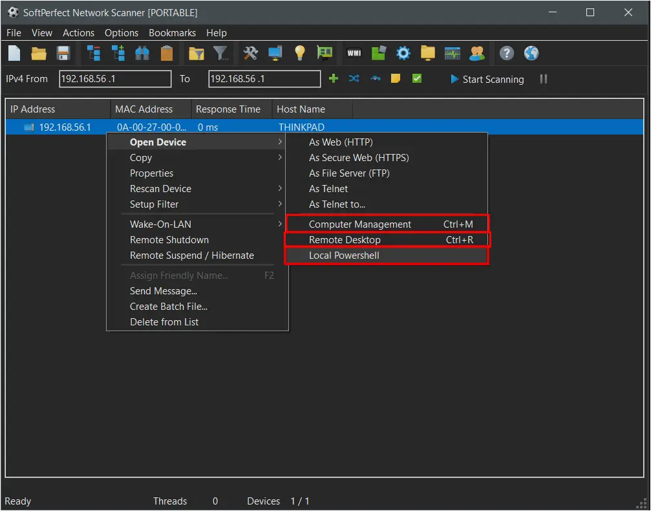
Task: Expand the Open Device submenu
Action: (x=197, y=142)
